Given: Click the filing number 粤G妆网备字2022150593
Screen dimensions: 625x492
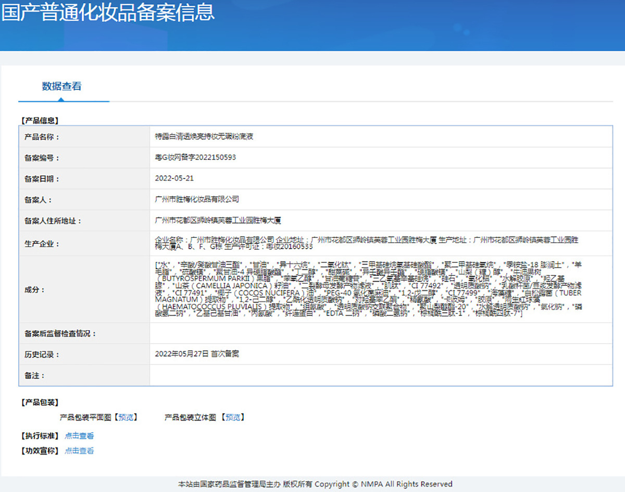Looking at the screenshot, I should click(x=195, y=157).
